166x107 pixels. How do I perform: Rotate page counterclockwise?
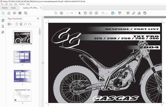point(25,24)
